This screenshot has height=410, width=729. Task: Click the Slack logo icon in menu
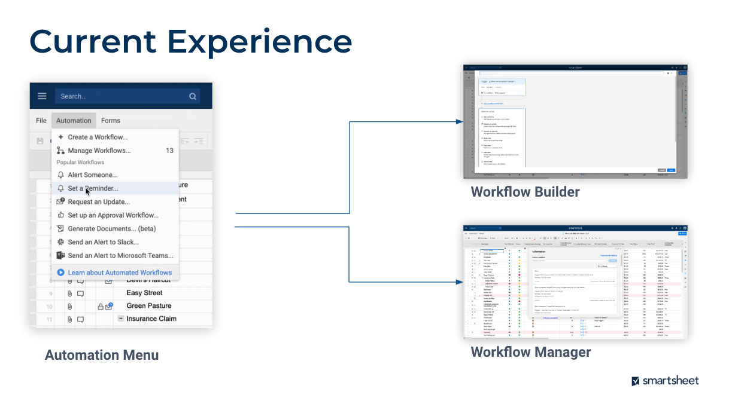tap(60, 242)
